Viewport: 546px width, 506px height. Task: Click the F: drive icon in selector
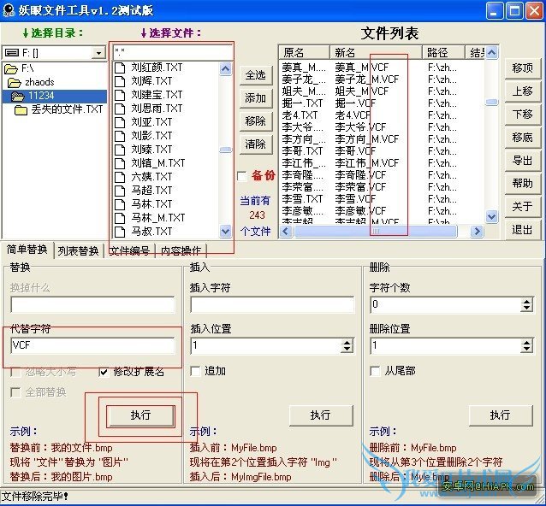pos(12,52)
